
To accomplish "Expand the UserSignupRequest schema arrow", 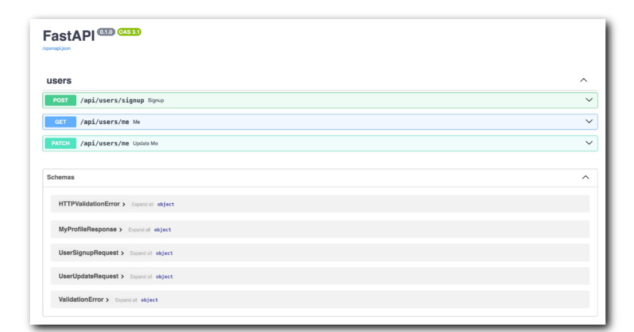I will (x=123, y=253).
